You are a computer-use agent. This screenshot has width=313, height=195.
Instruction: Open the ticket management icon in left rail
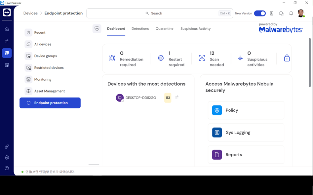pyautogui.click(x=7, y=65)
